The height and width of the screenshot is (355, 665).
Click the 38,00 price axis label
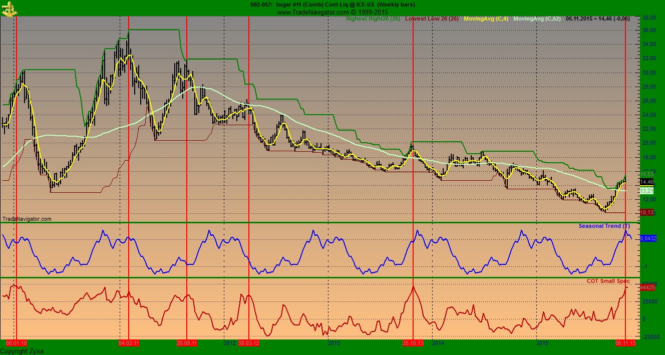pyautogui.click(x=649, y=17)
